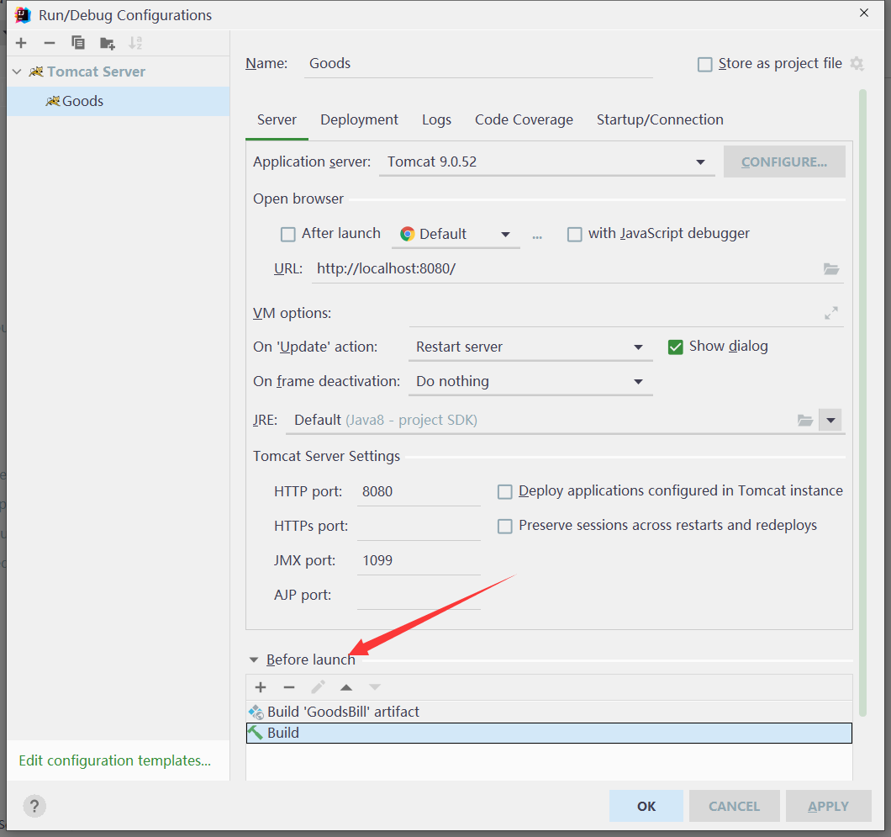This screenshot has height=837, width=891.
Task: Enable After launch browser opening
Action: (288, 234)
